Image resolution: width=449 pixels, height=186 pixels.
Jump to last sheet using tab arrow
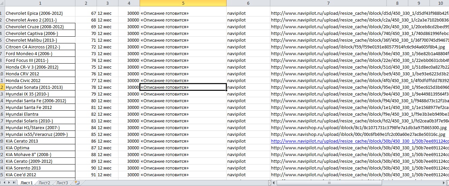[x=14, y=183]
